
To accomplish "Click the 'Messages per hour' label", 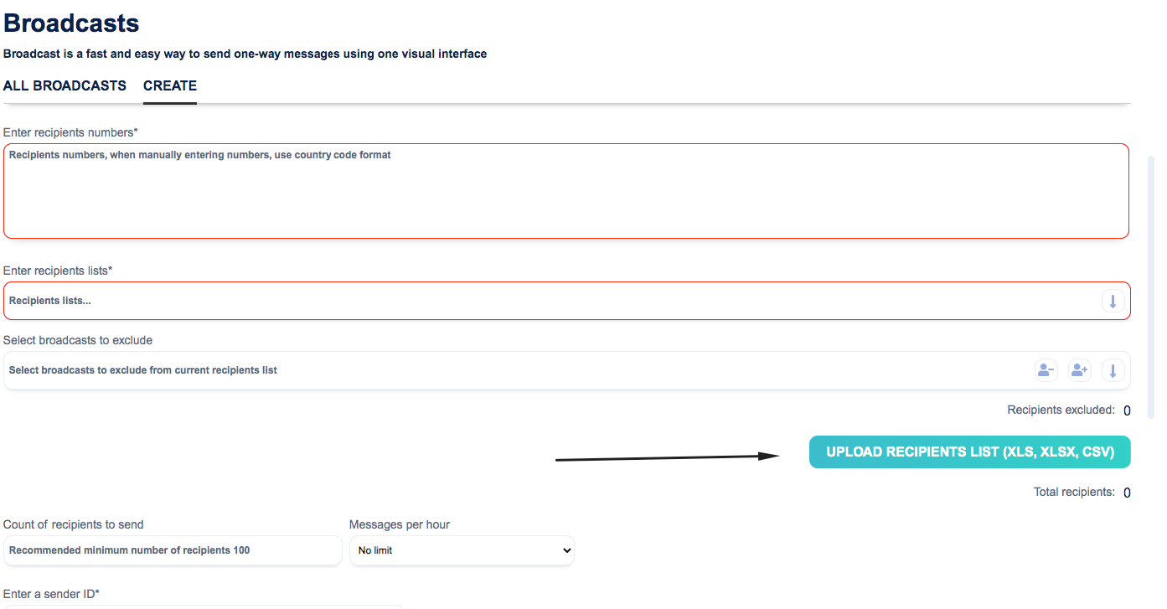I will [x=400, y=524].
